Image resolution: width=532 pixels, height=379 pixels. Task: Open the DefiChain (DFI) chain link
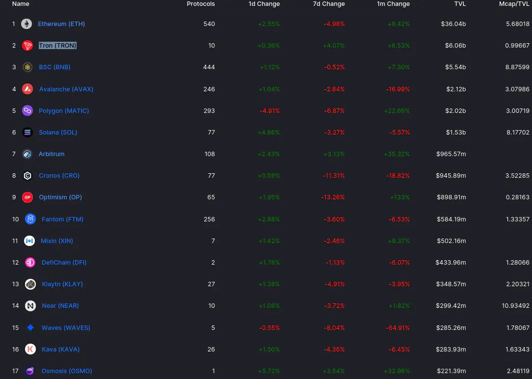pos(64,262)
